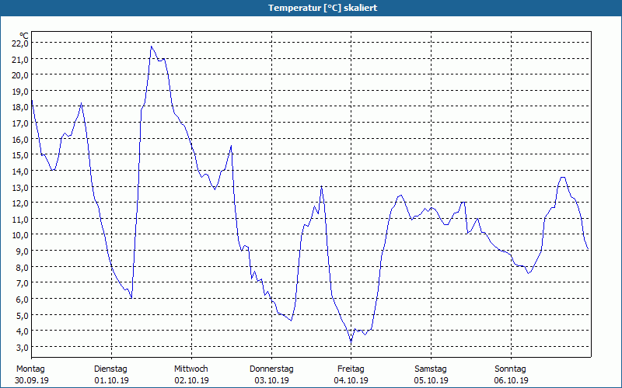Click the 14,0 y-axis label
The width and height of the screenshot is (622, 388).
pos(20,171)
